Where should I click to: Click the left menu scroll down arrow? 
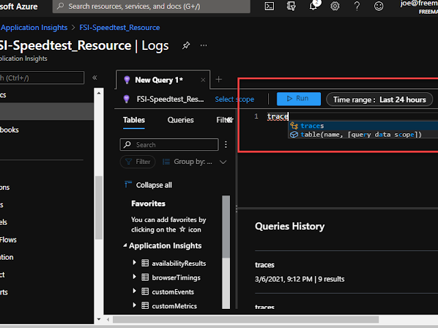click(x=99, y=319)
